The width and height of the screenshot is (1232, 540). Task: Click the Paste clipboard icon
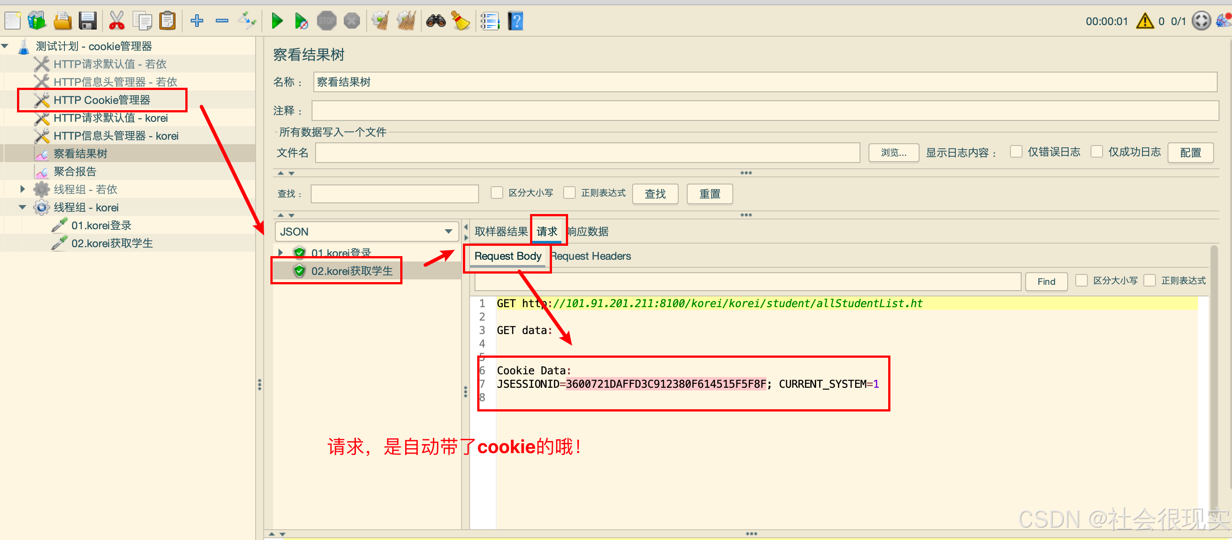tap(167, 21)
